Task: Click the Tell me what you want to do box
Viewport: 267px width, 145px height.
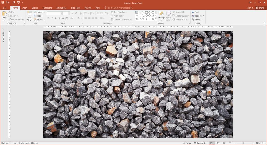Action: (x=119, y=8)
